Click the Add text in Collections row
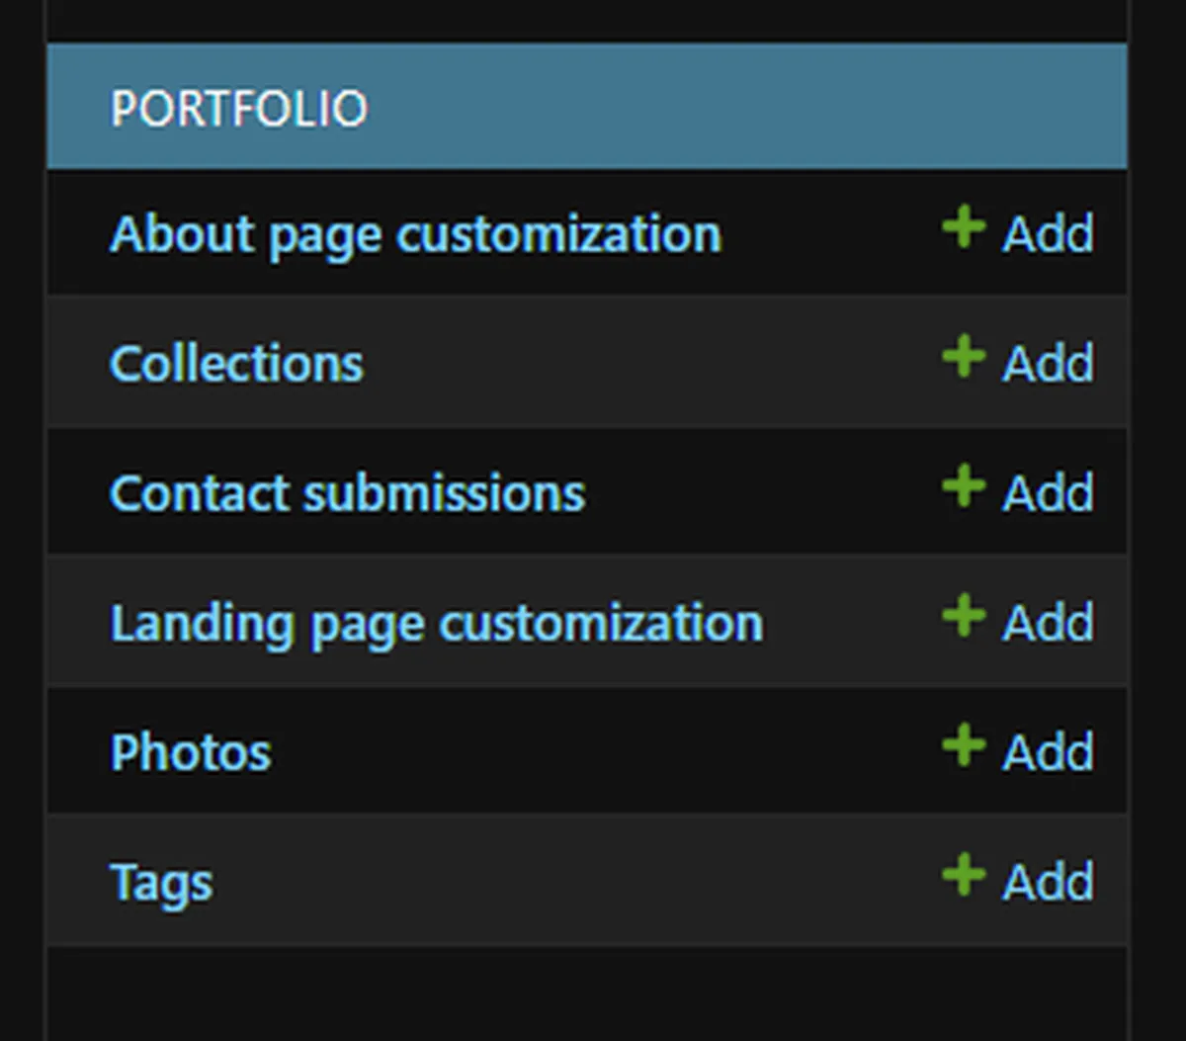This screenshot has height=1041, width=1186. [1048, 364]
